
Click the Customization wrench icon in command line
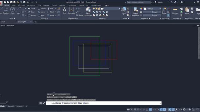tap(44, 103)
